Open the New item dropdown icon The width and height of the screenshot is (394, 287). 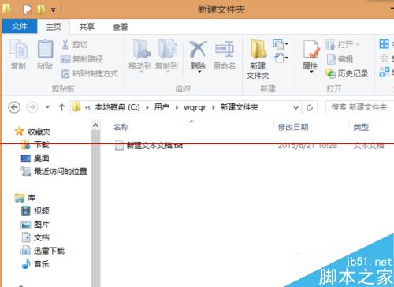281,44
